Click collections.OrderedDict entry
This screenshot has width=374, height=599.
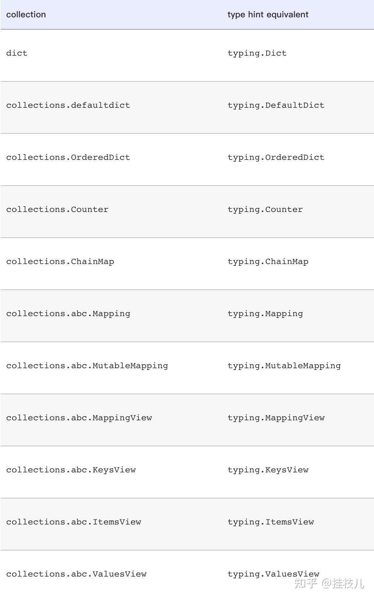[68, 157]
